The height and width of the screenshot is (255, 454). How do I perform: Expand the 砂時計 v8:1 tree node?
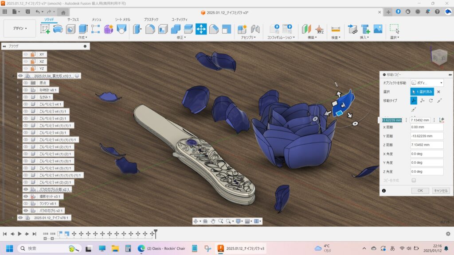click(x=18, y=90)
